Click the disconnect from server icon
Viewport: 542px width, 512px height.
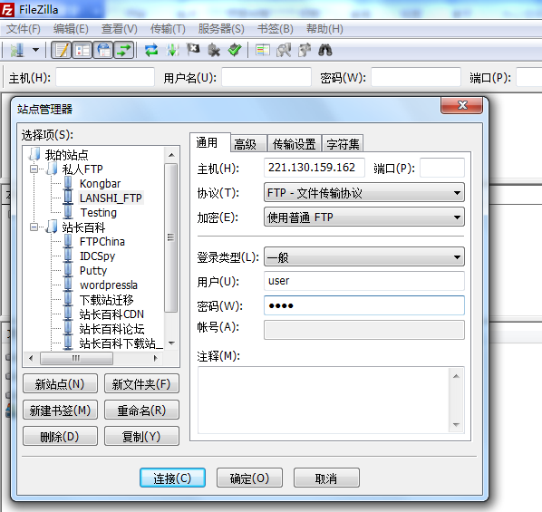[214, 51]
